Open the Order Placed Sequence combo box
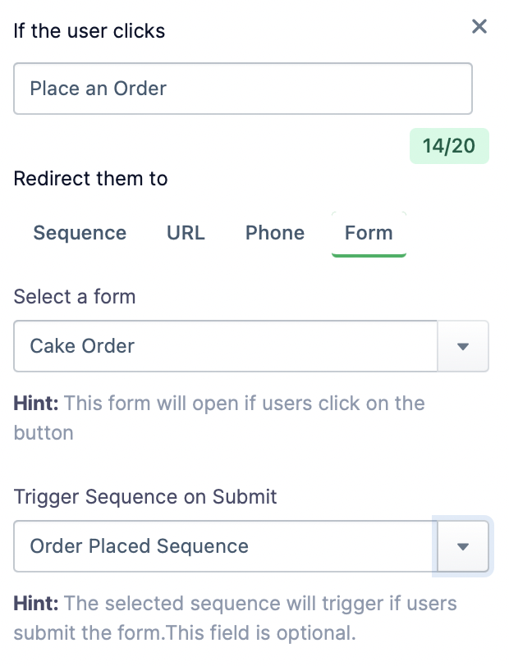The image size is (509, 666). coord(226,546)
